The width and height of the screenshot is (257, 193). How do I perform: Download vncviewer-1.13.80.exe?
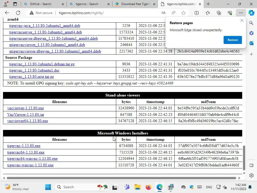tap(26, 108)
